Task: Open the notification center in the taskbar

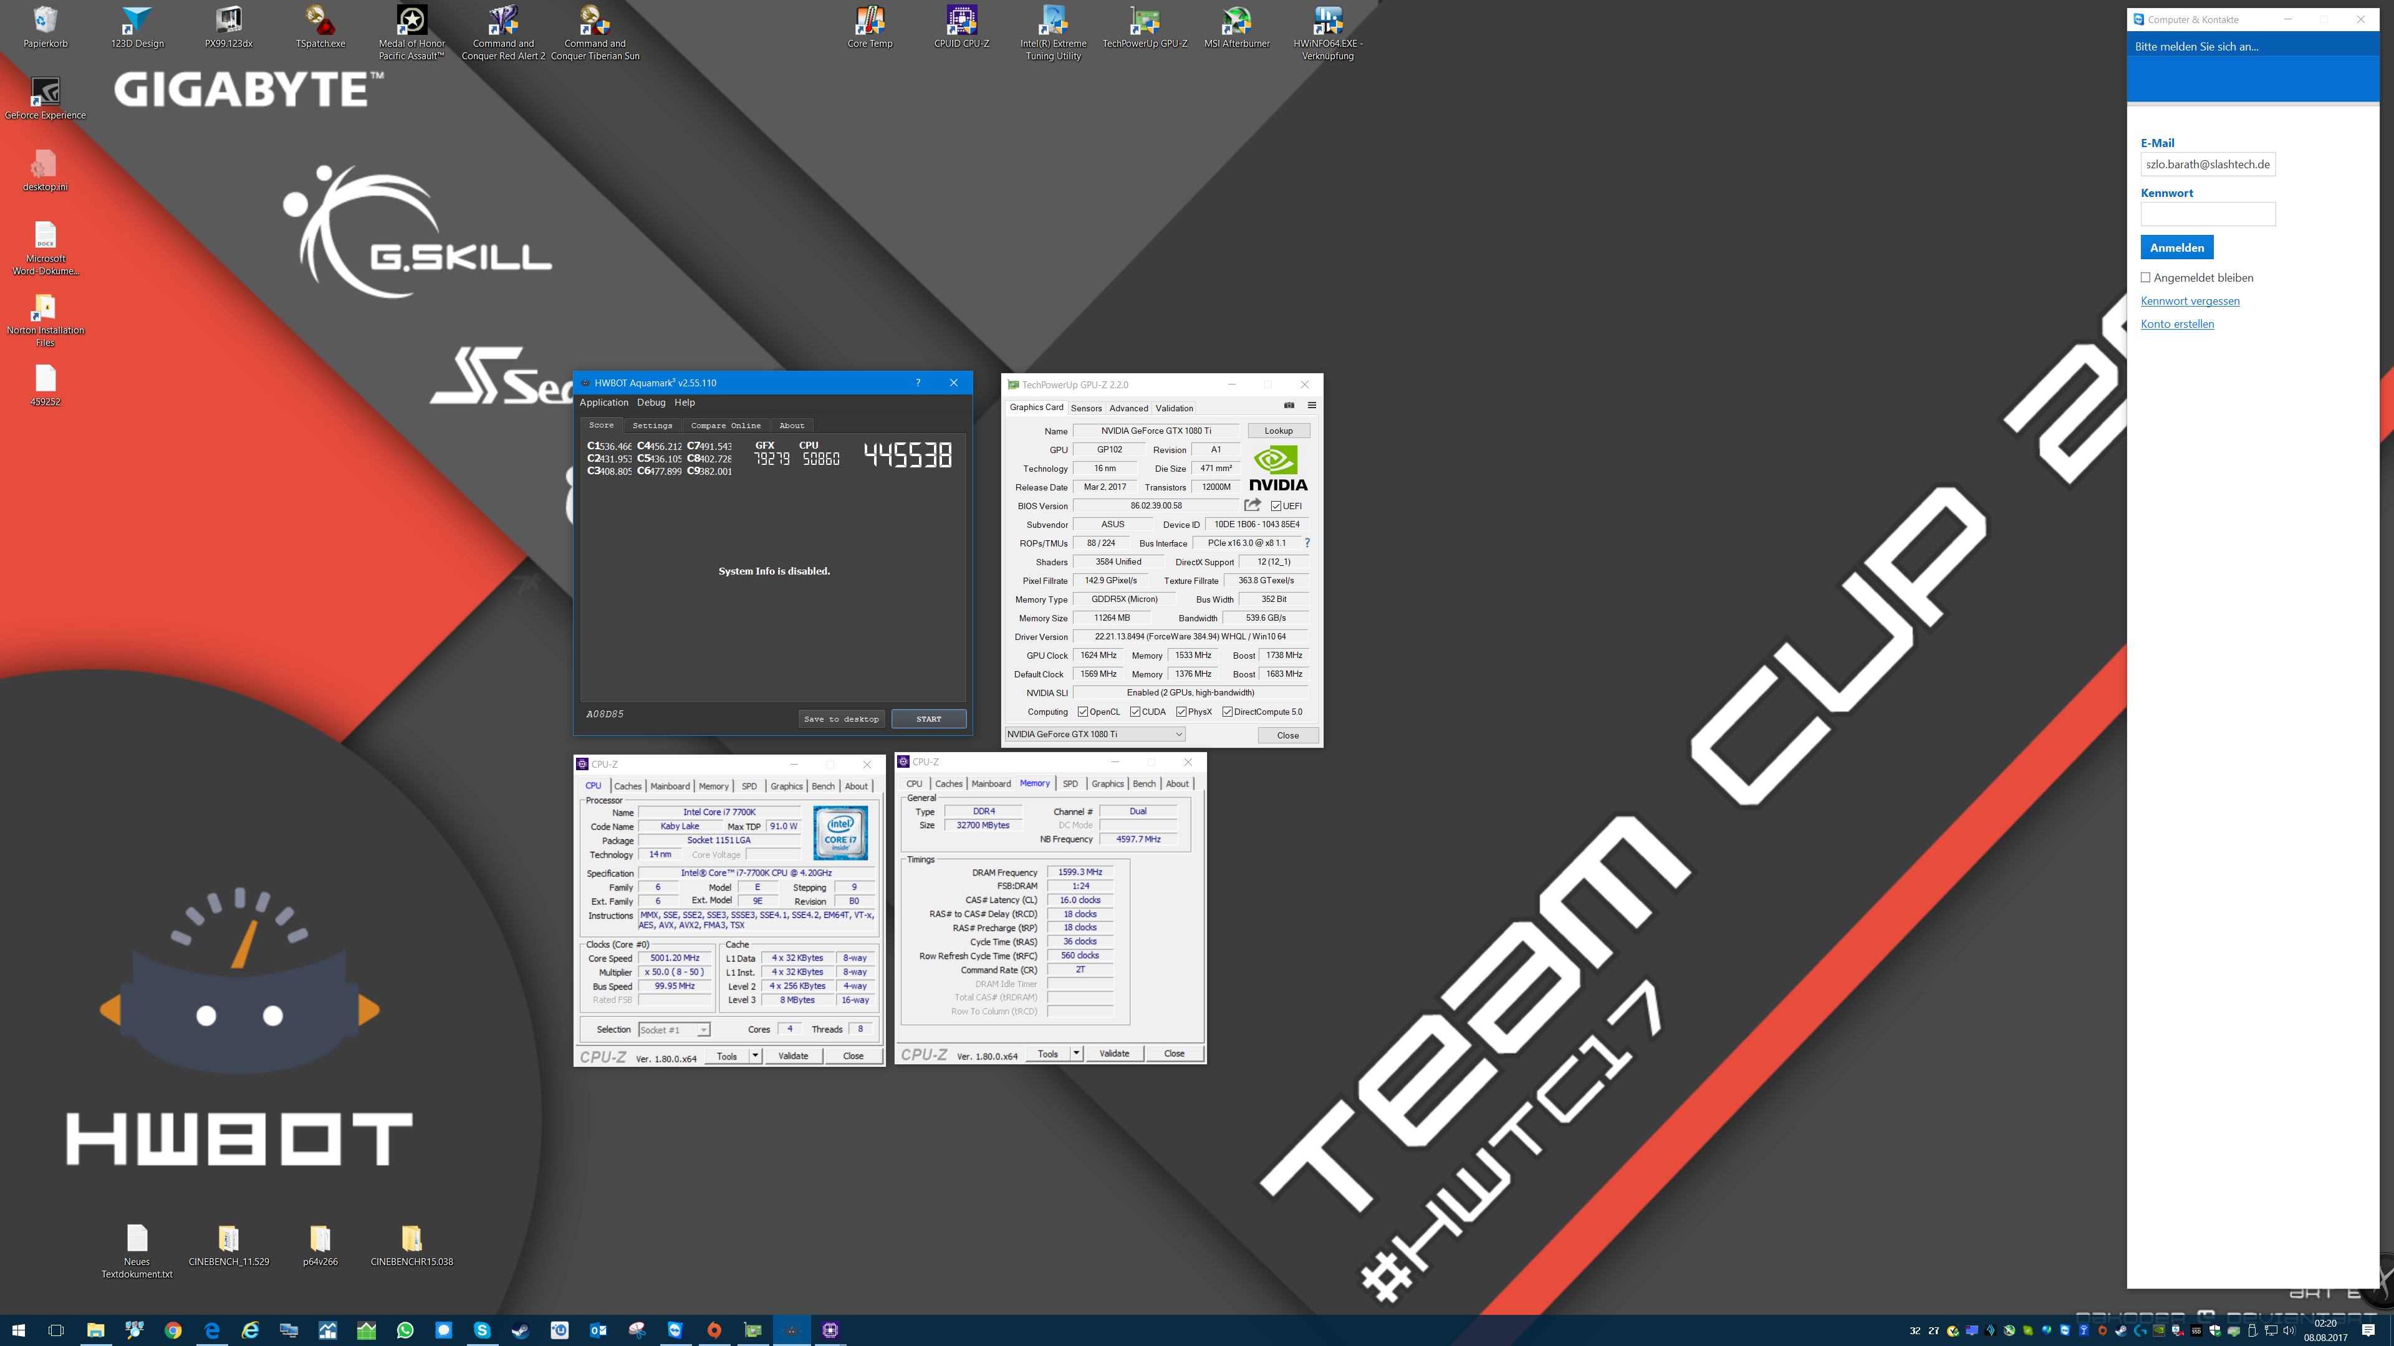Action: click(2368, 1330)
